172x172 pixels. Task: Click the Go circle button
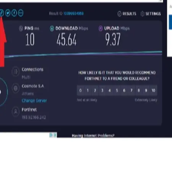3,92
